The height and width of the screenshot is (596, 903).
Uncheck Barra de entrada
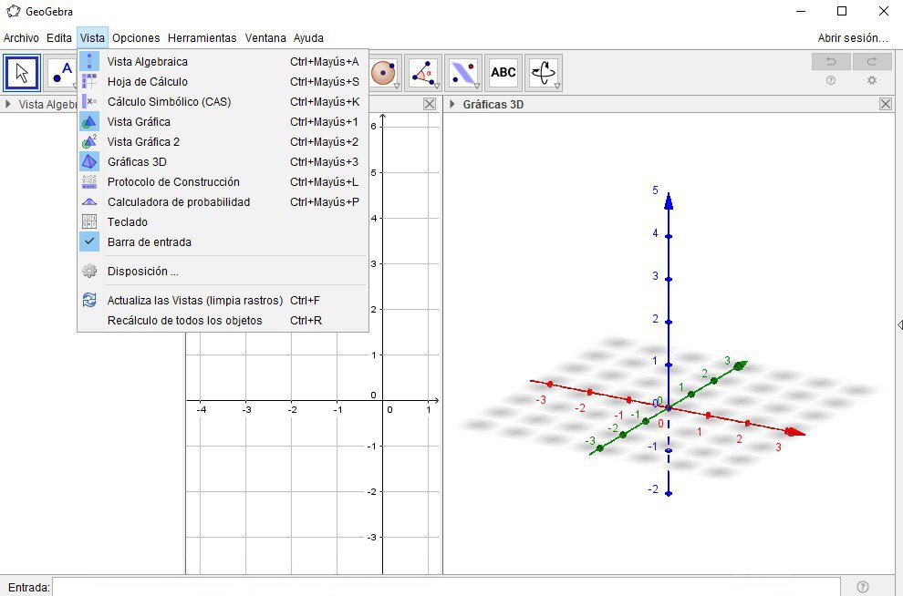click(223, 242)
